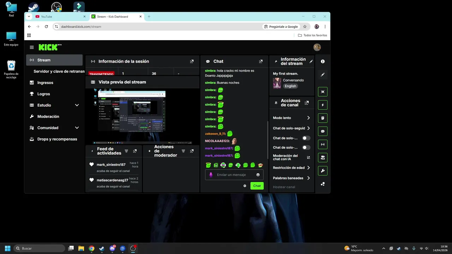Click Hostear canal option
Viewport: 452px width, 254px height.
click(284, 187)
